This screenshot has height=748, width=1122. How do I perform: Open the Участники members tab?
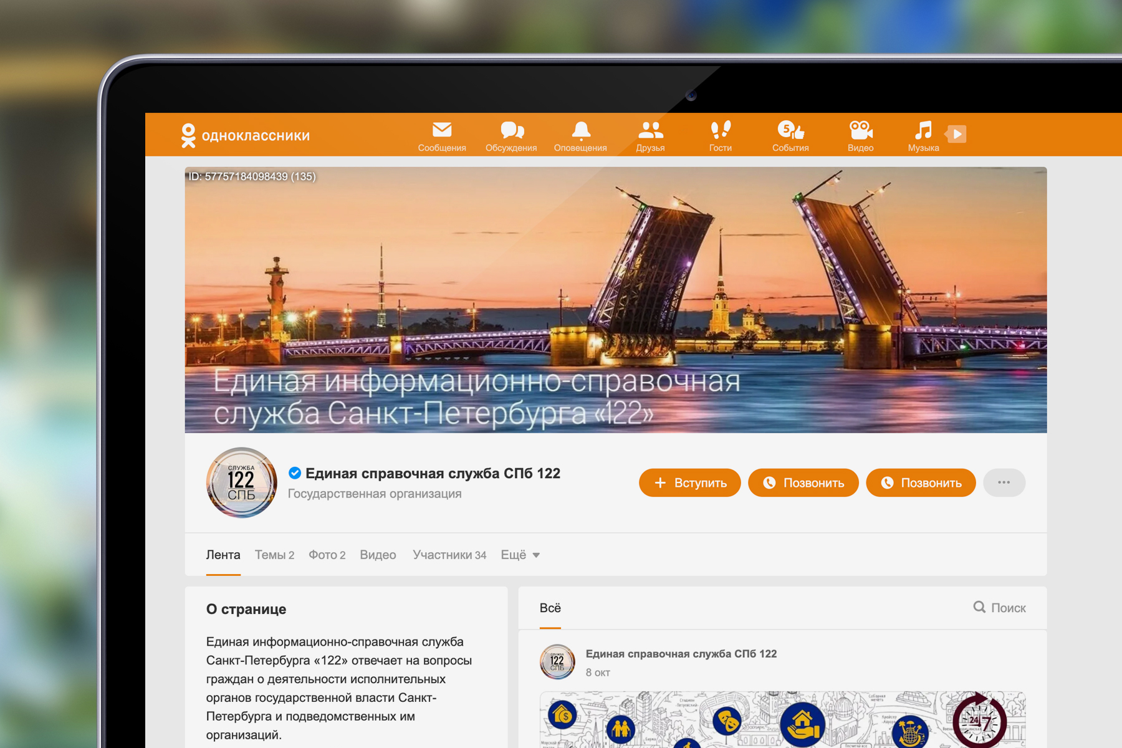[449, 555]
